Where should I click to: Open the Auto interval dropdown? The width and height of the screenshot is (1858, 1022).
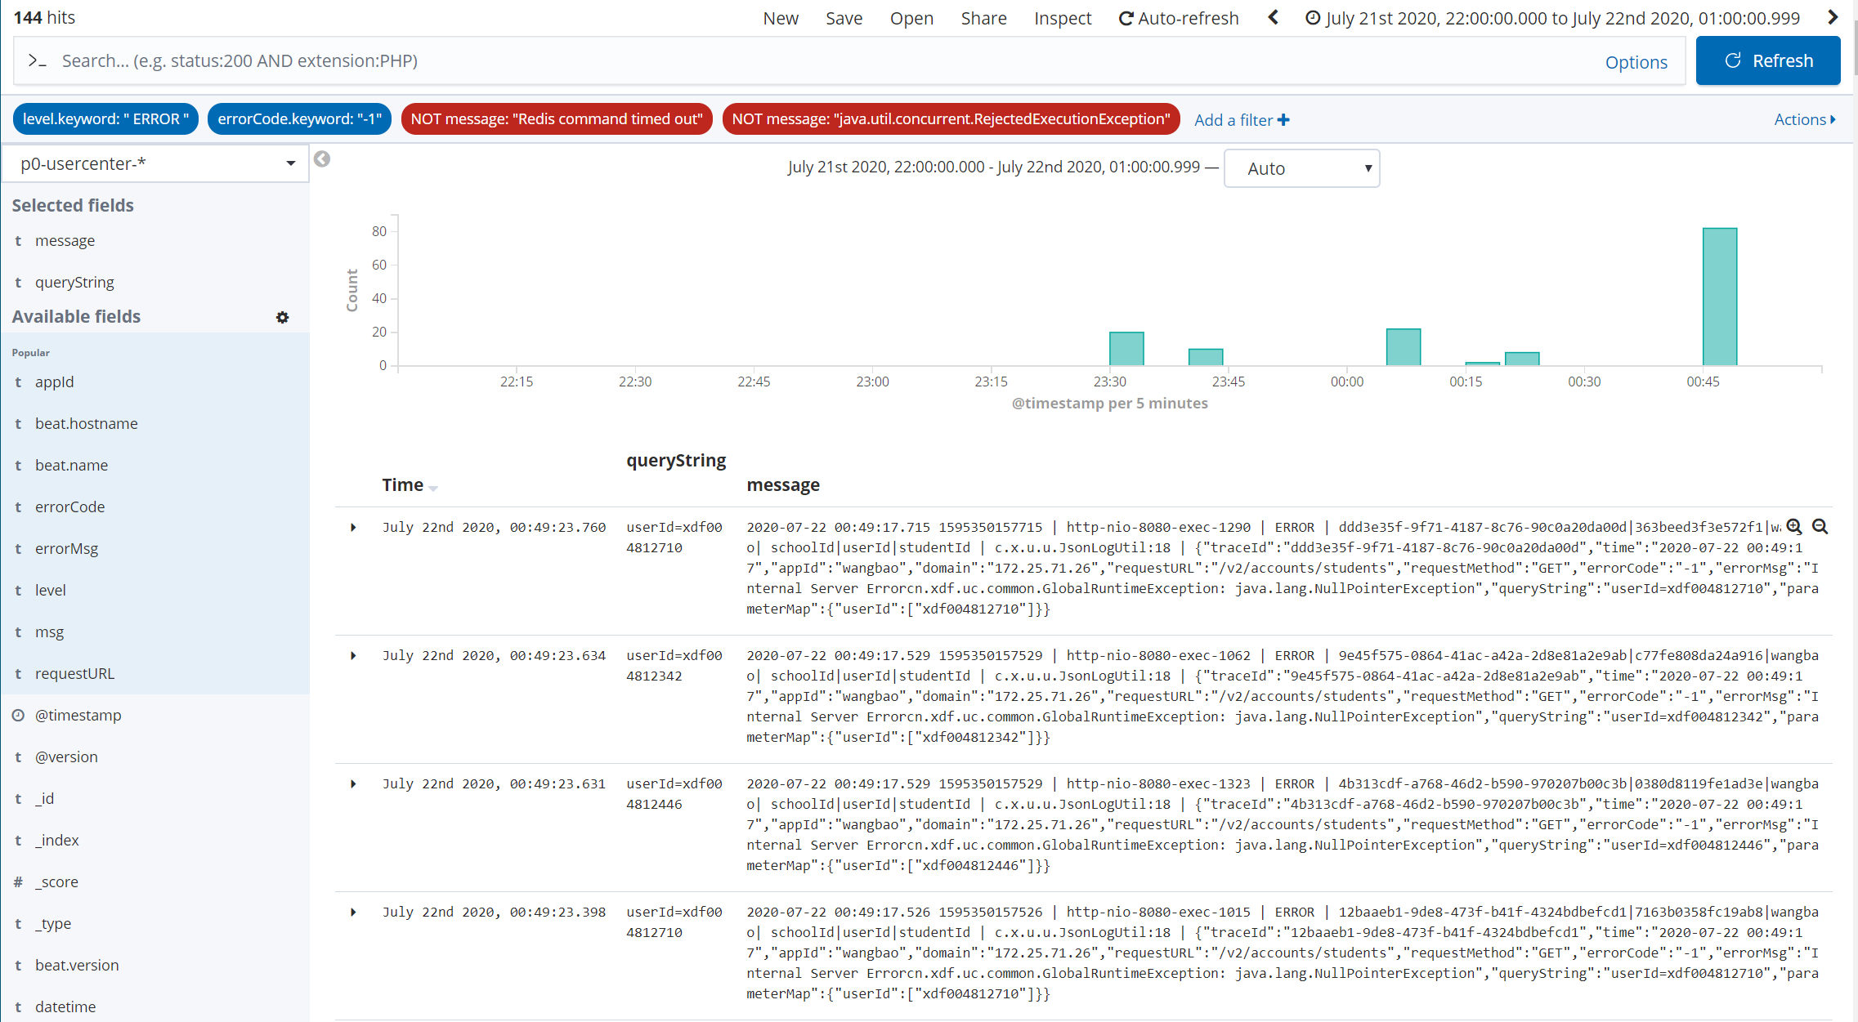click(x=1301, y=168)
